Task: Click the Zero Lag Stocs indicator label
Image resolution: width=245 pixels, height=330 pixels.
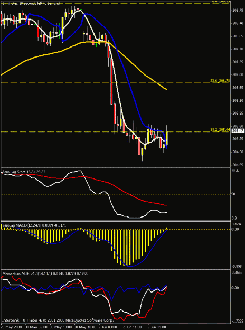Action: (x=23, y=172)
